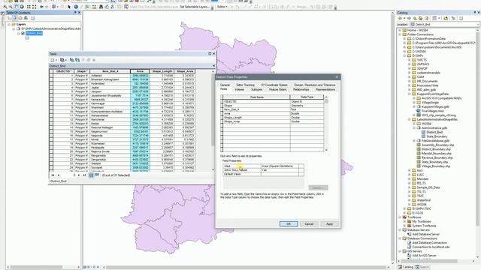Switch to the Subtypes tab
Viewport: 481px width, 270px height.
click(x=256, y=89)
